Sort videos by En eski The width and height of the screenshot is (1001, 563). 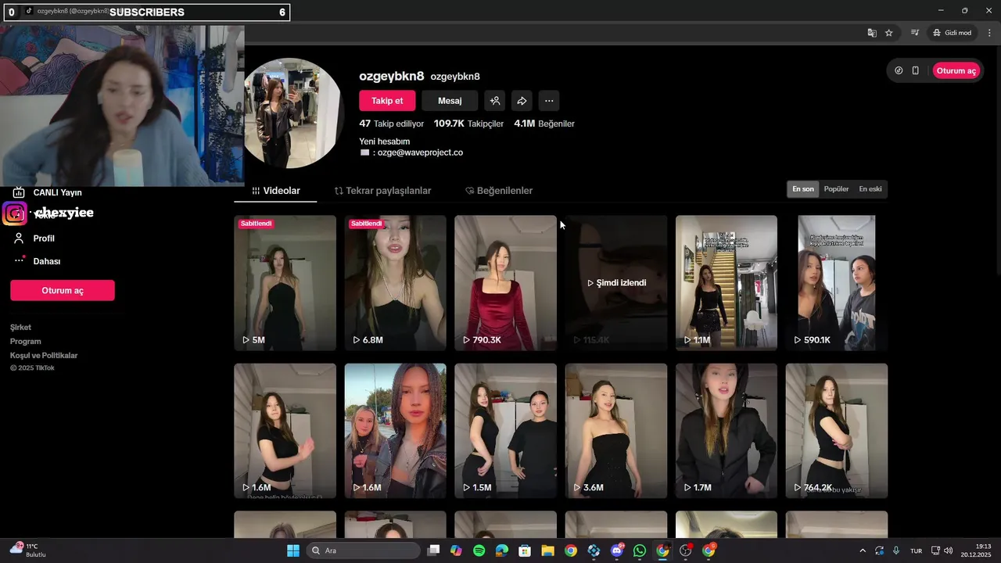(x=870, y=189)
